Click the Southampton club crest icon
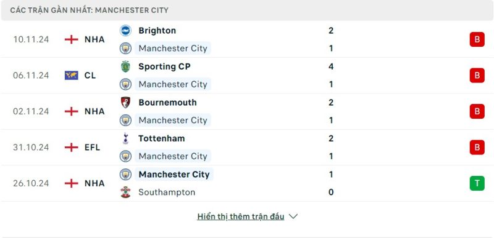Viewport: 494px width, 238px height. [125, 192]
